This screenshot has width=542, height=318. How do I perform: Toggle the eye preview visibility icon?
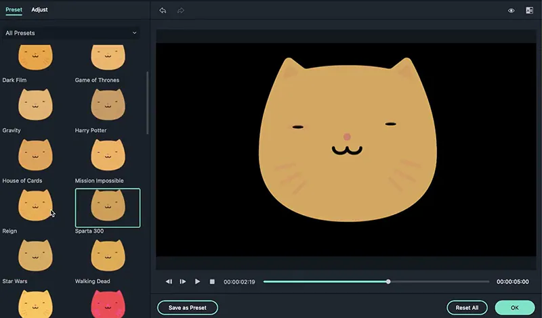(x=512, y=10)
